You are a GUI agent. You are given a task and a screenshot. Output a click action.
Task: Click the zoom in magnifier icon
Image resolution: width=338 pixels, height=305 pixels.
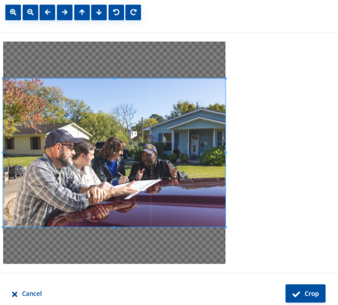[x=13, y=13]
